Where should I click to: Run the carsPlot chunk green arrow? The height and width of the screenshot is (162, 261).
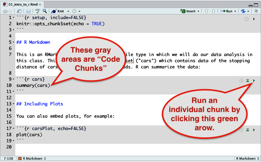coord(254,130)
